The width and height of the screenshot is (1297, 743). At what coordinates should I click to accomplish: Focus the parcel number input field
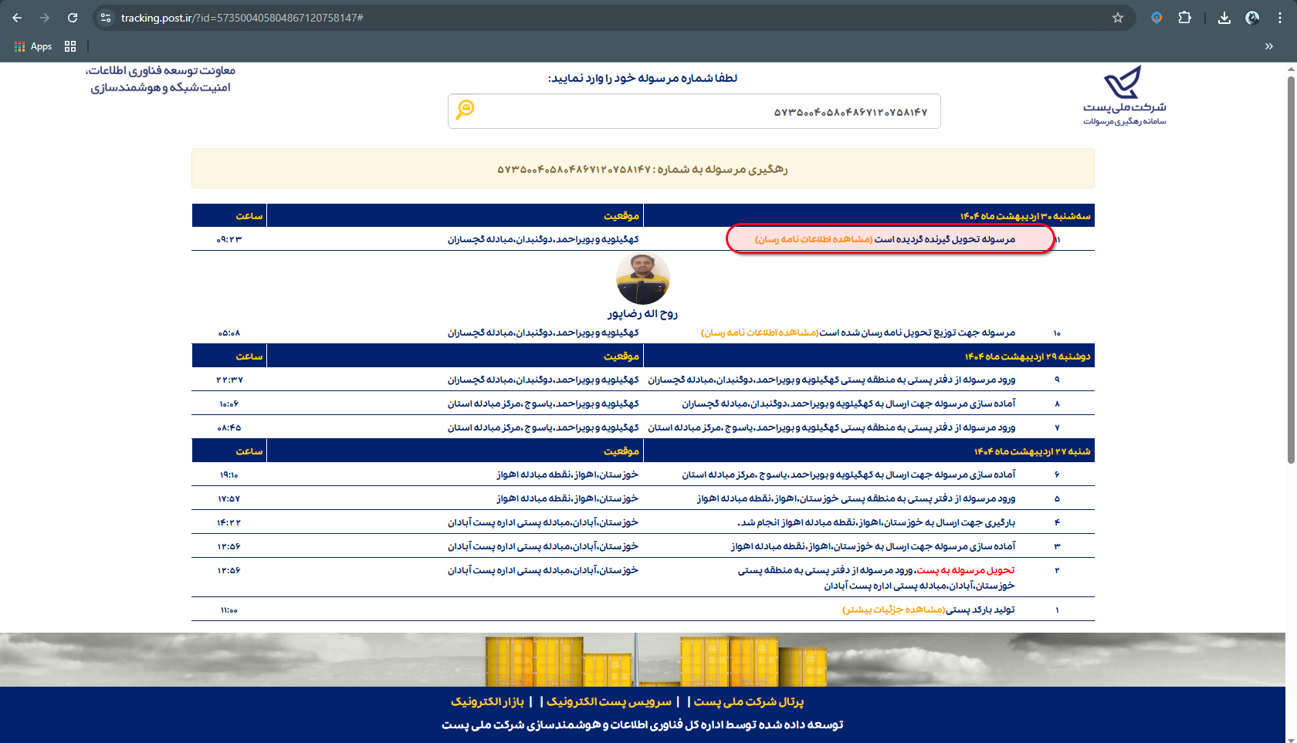point(694,111)
